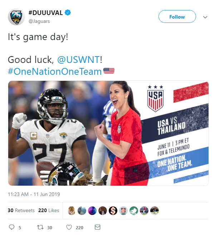Click the reply speech bubble icon
The height and width of the screenshot is (240, 220).
click(12, 227)
